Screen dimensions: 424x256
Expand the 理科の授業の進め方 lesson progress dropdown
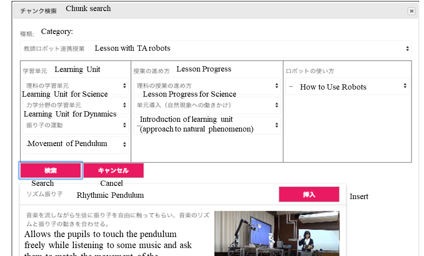click(207, 86)
